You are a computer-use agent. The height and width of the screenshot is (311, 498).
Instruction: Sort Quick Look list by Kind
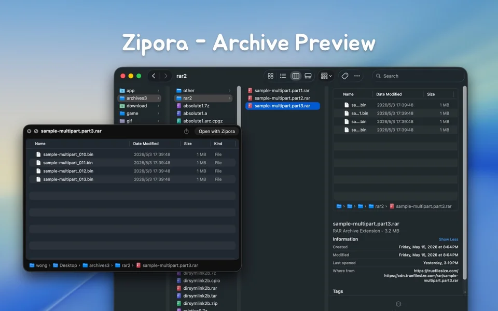click(x=223, y=144)
